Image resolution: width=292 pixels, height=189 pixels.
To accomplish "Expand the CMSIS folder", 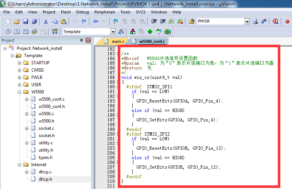I will pos(19,70).
